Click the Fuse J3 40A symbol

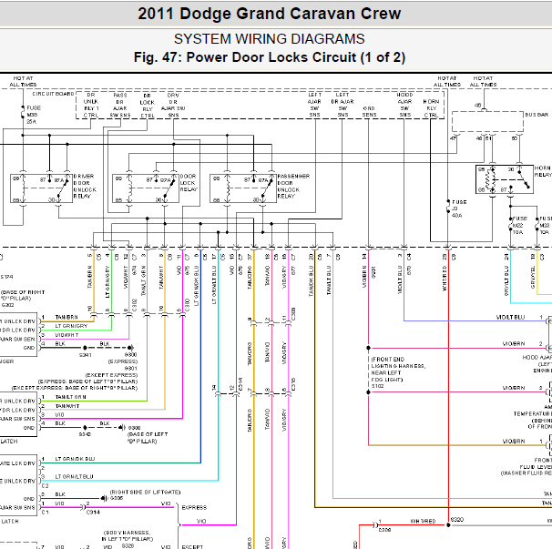(448, 208)
